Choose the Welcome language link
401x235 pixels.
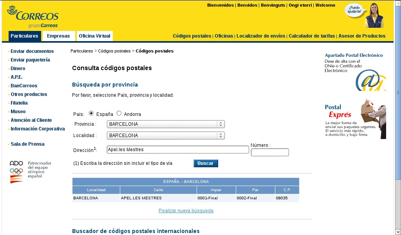coord(325,5)
